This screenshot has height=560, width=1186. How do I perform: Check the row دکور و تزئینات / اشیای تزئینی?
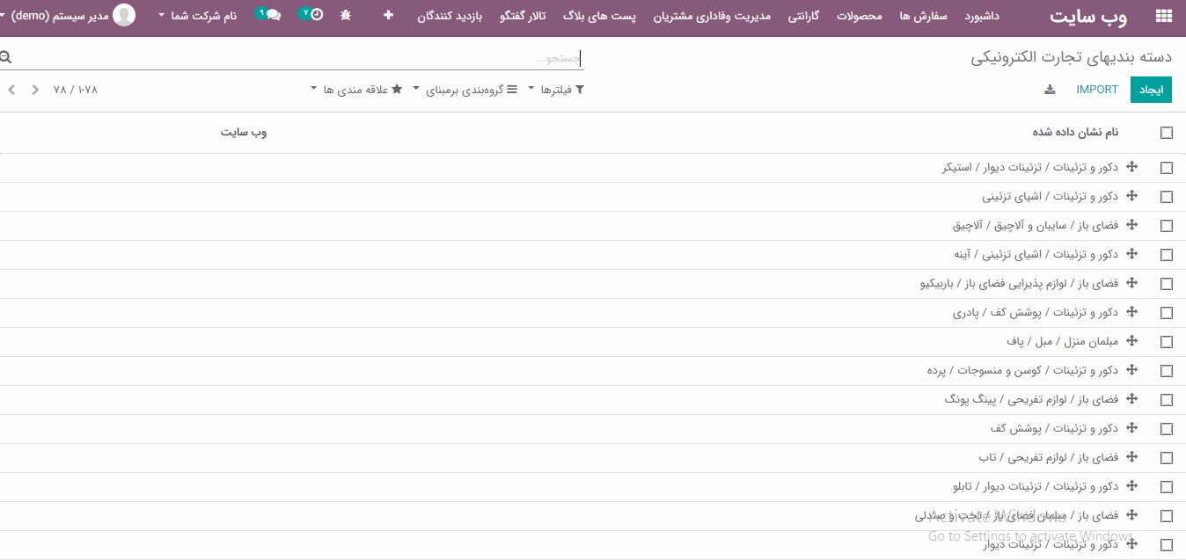[1167, 197]
